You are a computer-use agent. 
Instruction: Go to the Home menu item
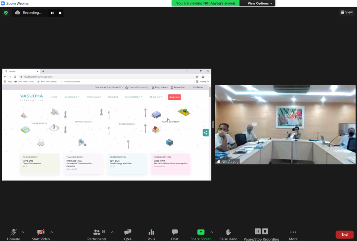(54, 97)
